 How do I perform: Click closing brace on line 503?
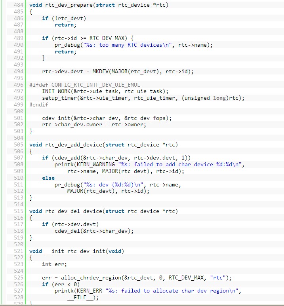point(30,131)
